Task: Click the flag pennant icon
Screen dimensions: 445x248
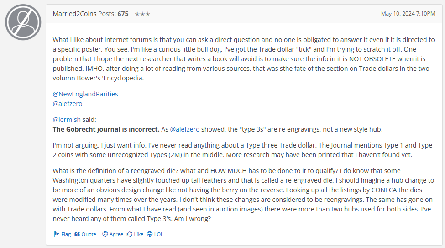Action: 57,234
